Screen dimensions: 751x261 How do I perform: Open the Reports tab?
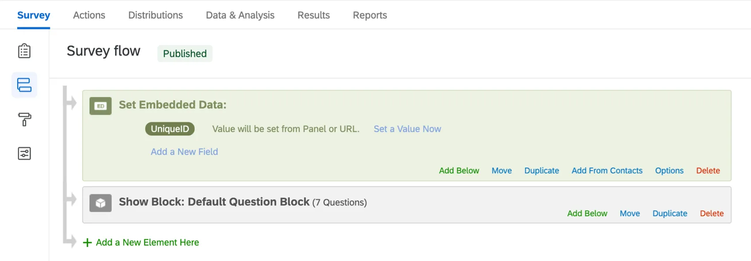(370, 15)
